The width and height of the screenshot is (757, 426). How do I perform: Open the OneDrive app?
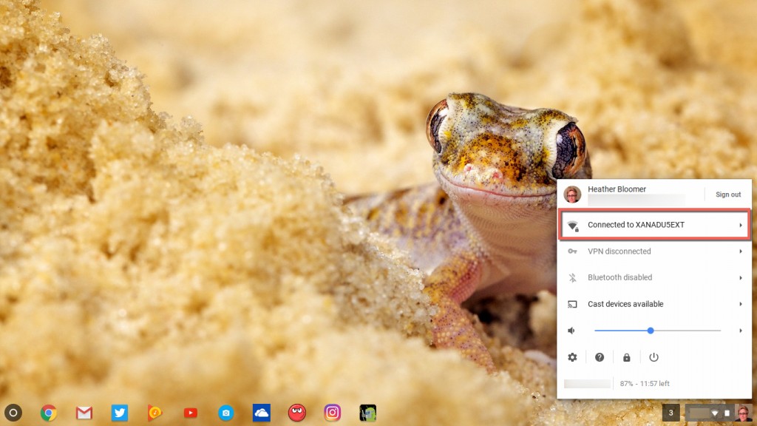tap(260, 414)
